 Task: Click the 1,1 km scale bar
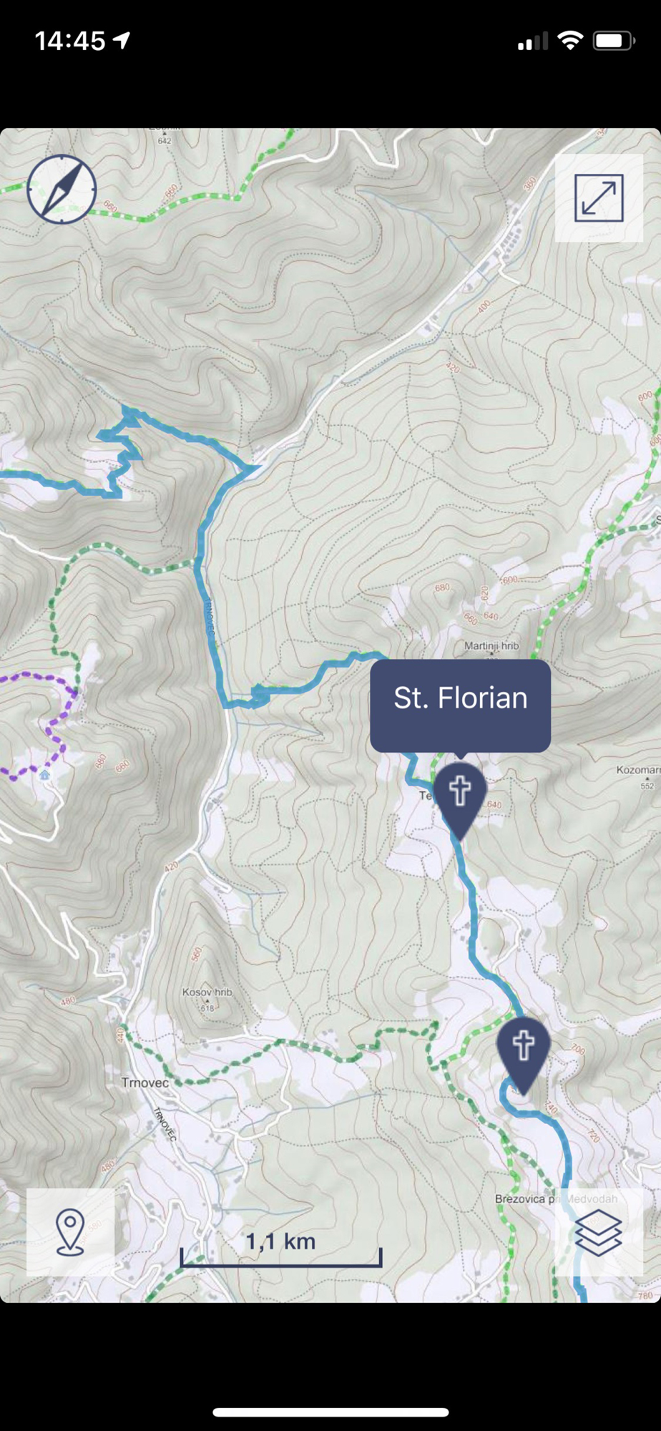point(280,1251)
